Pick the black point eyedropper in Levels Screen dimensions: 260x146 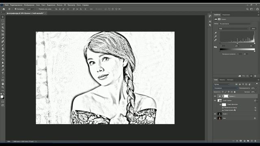coord(216,33)
